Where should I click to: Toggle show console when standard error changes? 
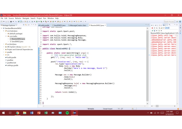pyautogui.click(x=168, y=28)
